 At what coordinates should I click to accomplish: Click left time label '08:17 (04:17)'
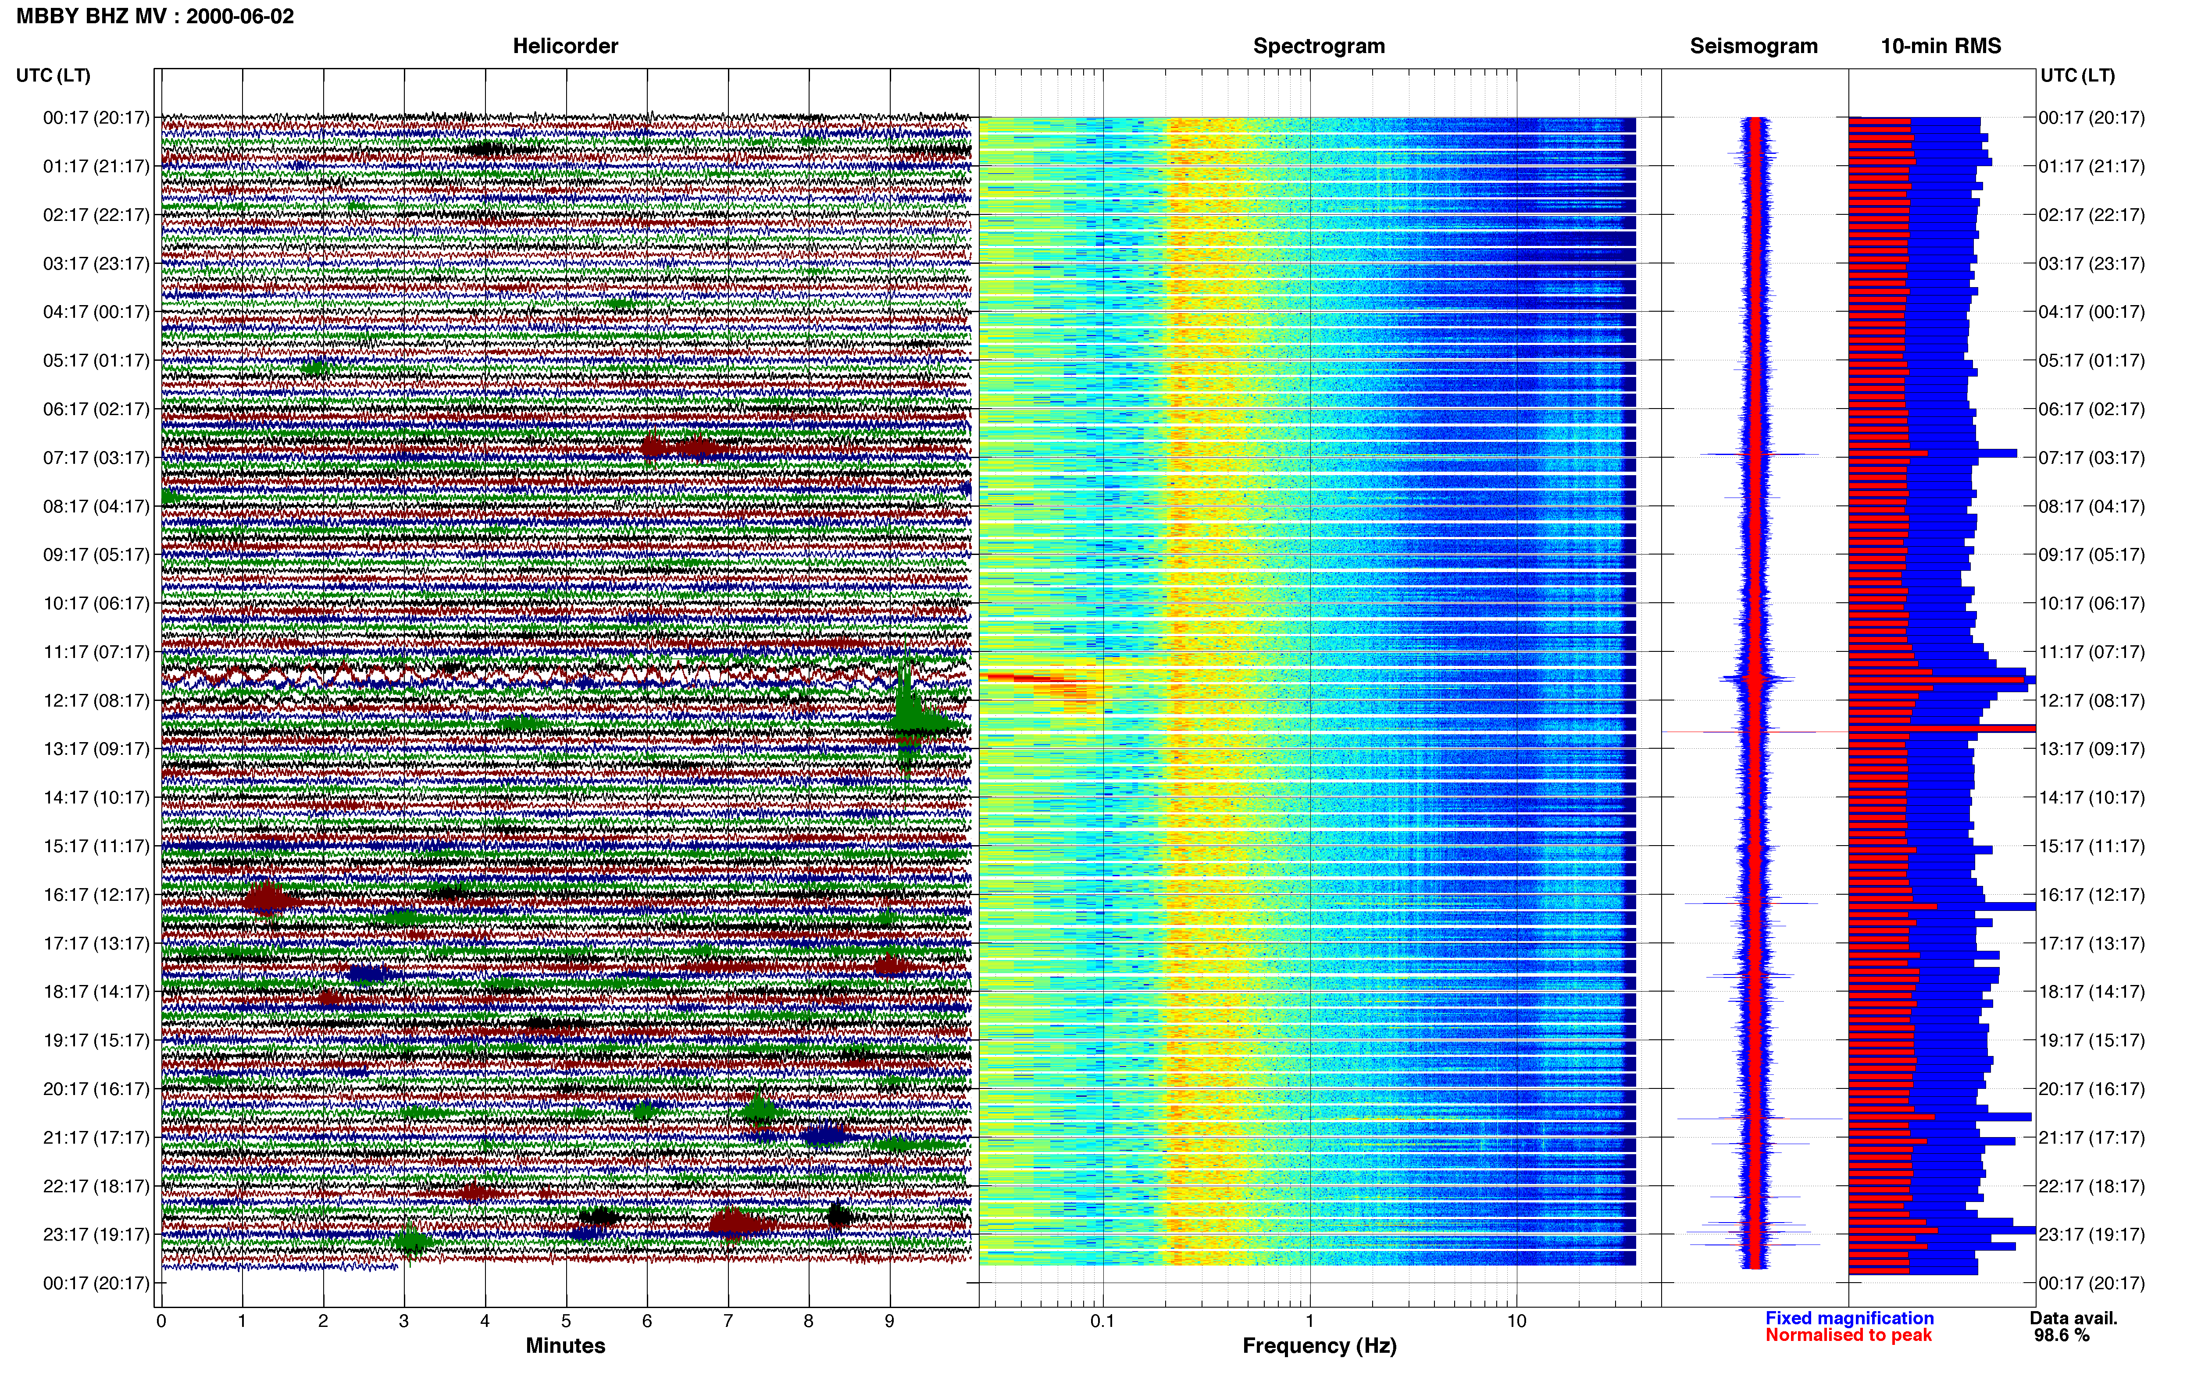click(x=96, y=506)
